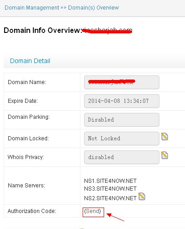Click the Domain Info Overview heading
This screenshot has height=229, width=185.
coord(43,30)
